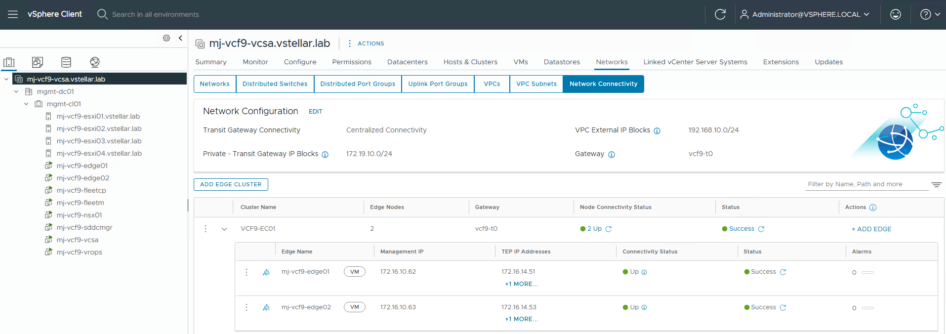Open info icon beside VPC External IP Blocks
946x334 pixels.
point(657,131)
